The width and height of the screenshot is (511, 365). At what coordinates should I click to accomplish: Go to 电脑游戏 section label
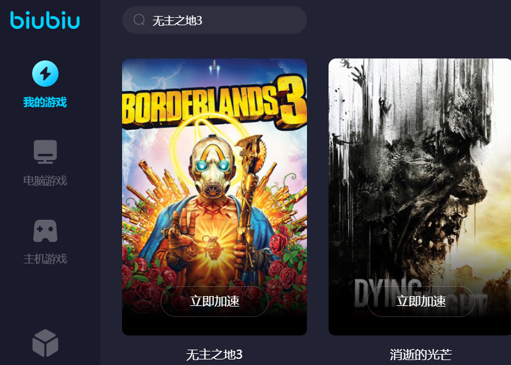(x=45, y=180)
